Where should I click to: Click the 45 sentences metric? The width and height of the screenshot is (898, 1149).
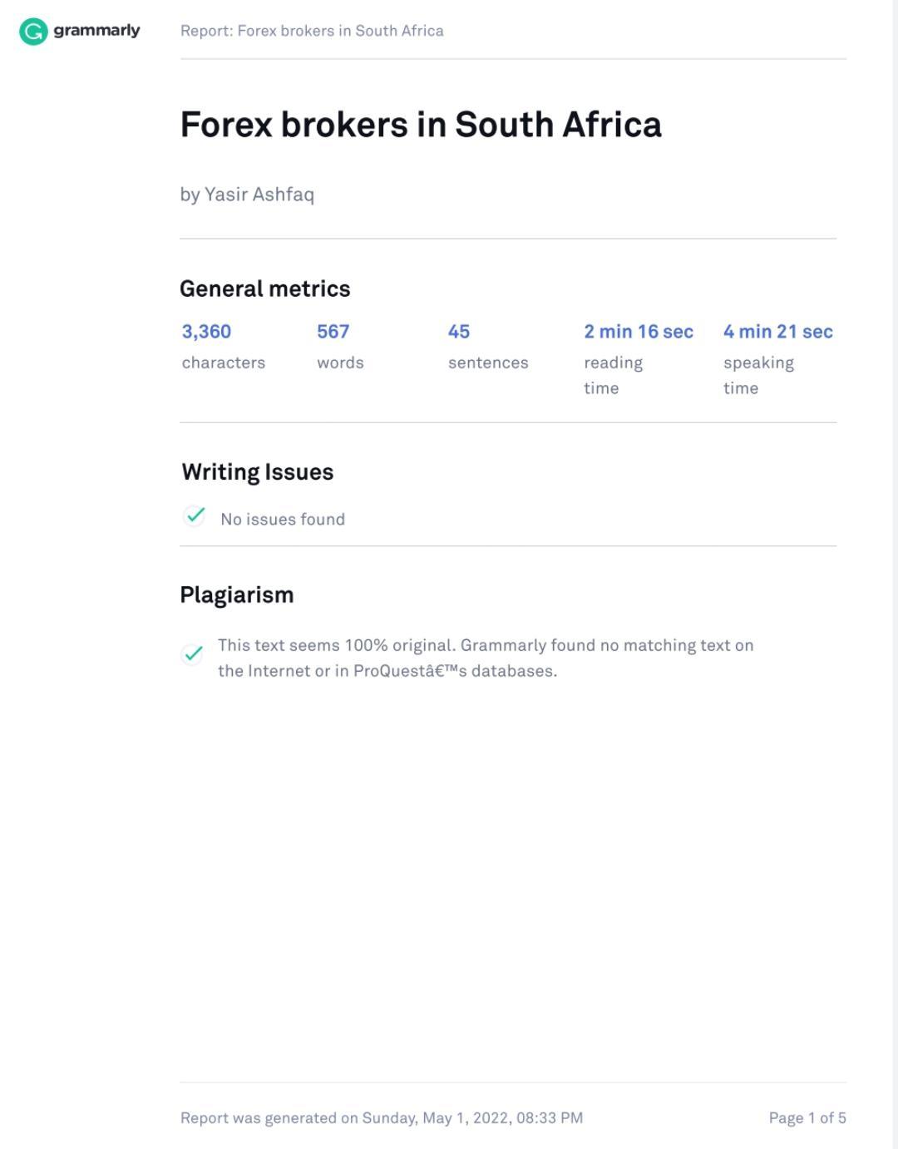(x=459, y=332)
